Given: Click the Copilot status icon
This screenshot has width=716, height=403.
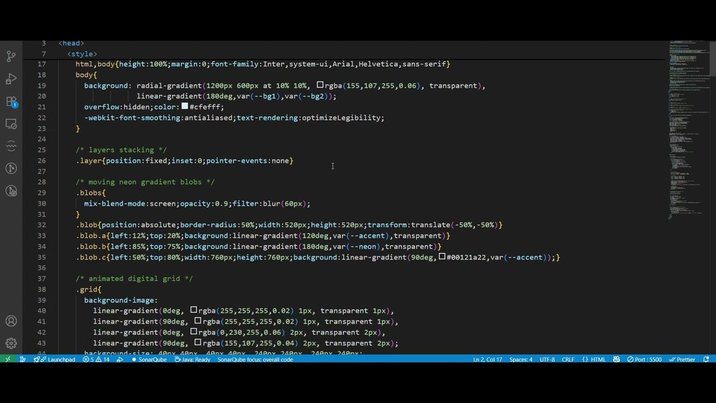Looking at the screenshot, I should [x=616, y=359].
